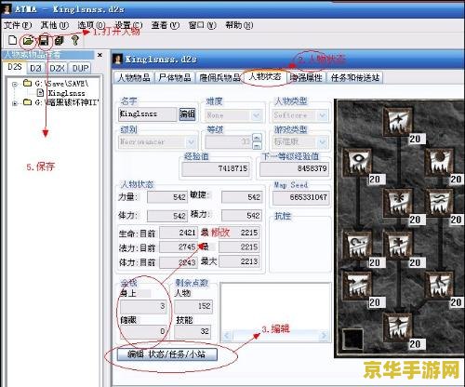Expand the G:\暗黑破坏神II tree folder

point(14,103)
